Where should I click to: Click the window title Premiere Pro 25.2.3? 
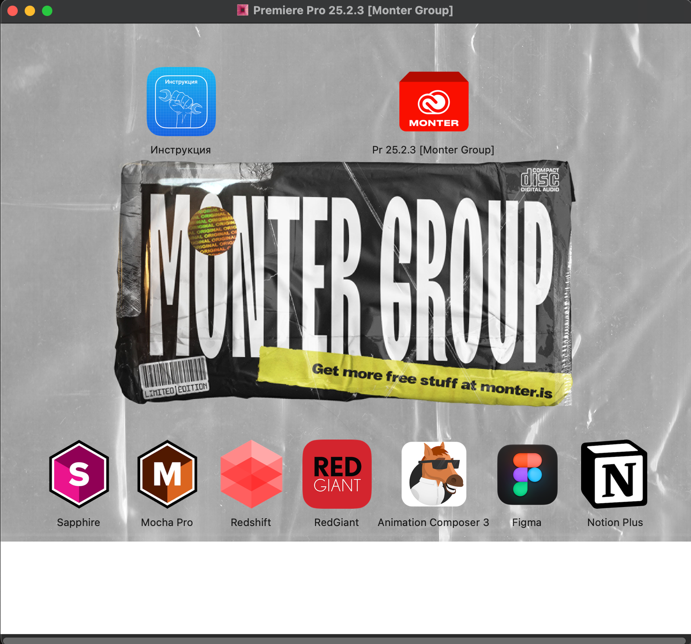coord(353,10)
